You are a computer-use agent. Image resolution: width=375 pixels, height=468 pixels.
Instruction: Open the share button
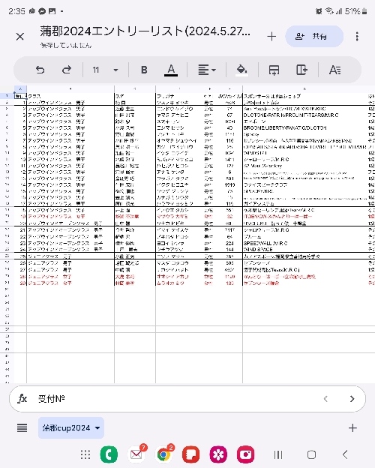(x=314, y=37)
